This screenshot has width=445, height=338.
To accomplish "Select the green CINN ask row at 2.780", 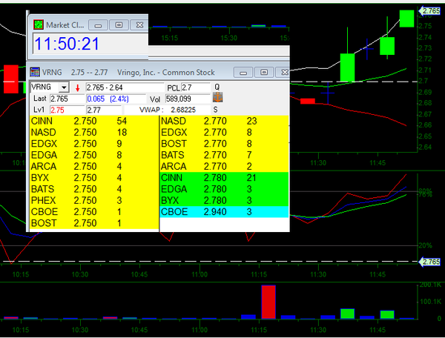I will point(224,178).
